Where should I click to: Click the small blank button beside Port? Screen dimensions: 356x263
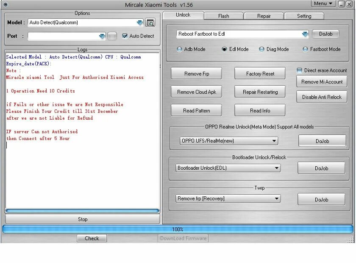112,36
